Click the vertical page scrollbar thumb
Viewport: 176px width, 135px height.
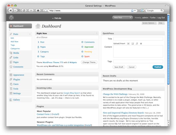point(168,49)
